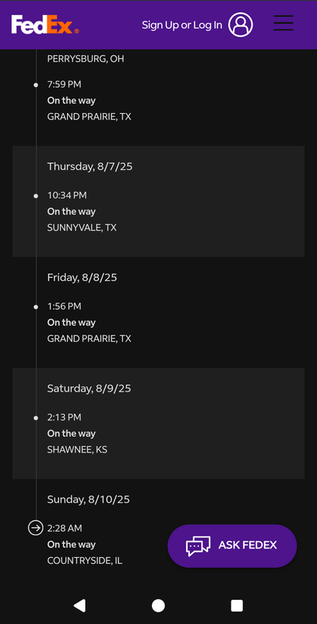Select the 10:34 PM timeline dot

point(36,196)
